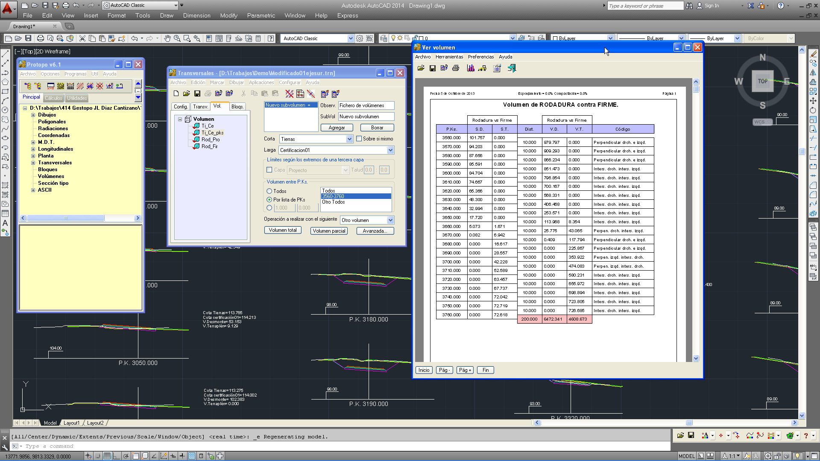Click the Avanzada... button

375,231
